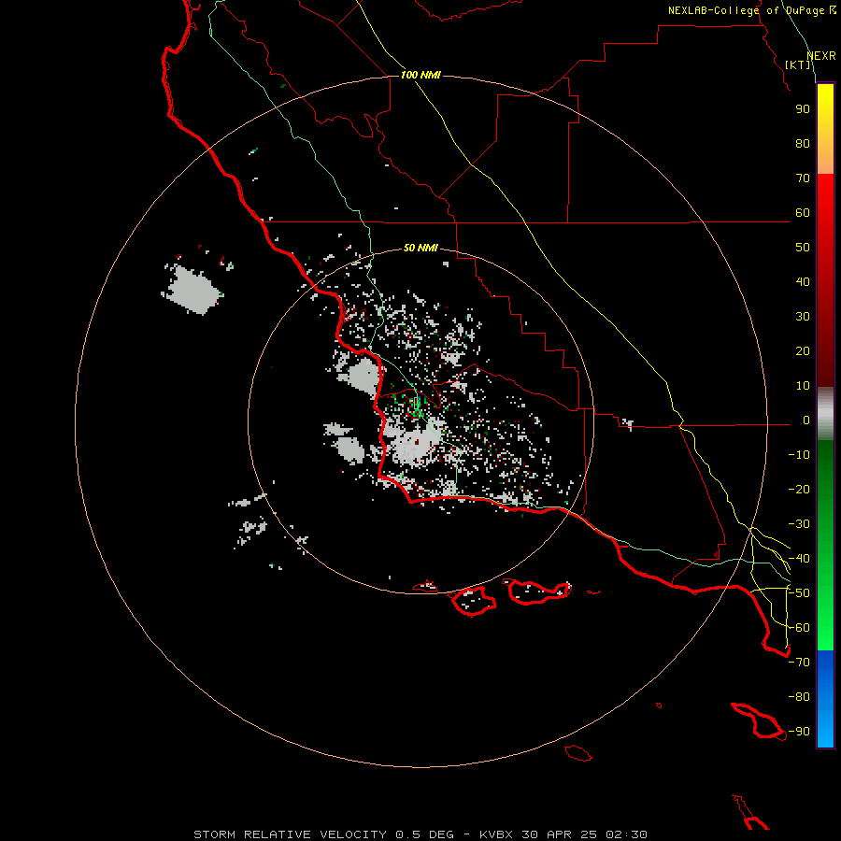Click the -40 value on velocity scale
The width and height of the screenshot is (841, 841).
point(799,559)
